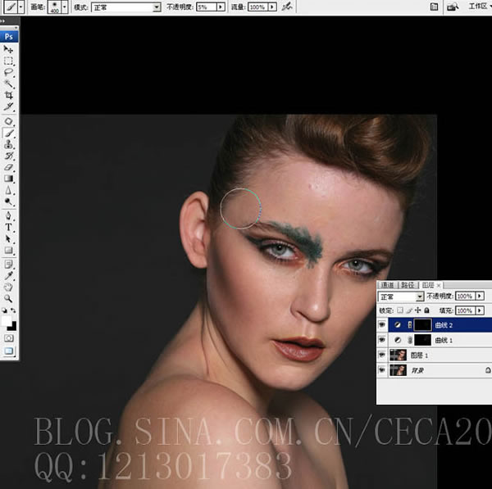This screenshot has width=492, height=489.
Task: Select the Magic Wand tool
Action: tap(8, 84)
